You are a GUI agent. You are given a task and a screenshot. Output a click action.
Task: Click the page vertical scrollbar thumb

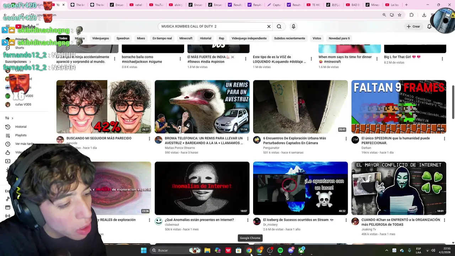click(x=453, y=102)
